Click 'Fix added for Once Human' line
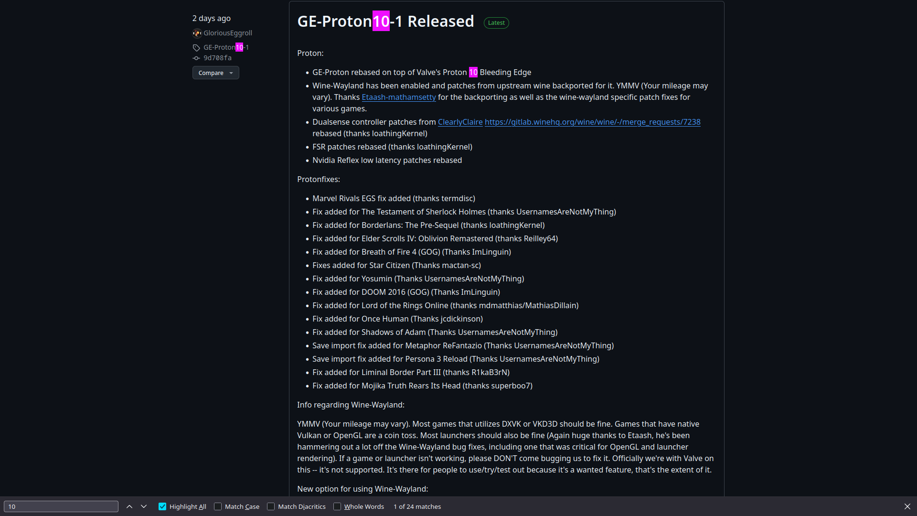The image size is (917, 516). tap(398, 319)
